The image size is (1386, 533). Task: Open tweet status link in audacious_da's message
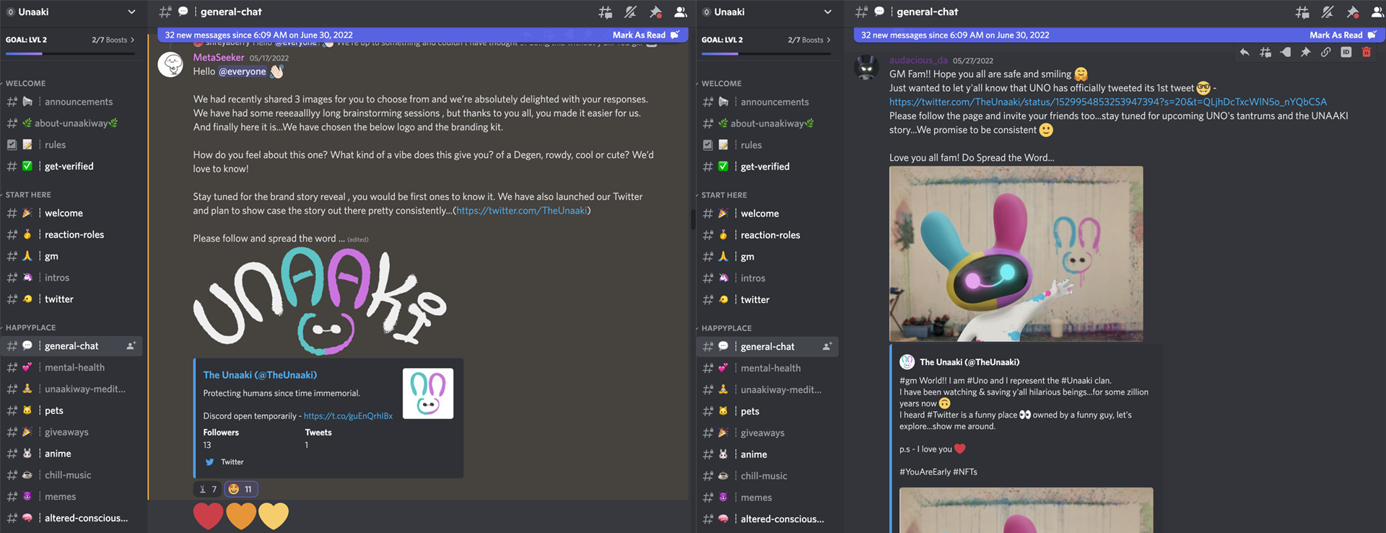(x=1108, y=102)
